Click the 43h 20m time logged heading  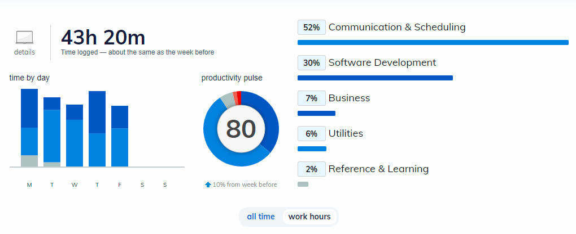(103, 37)
